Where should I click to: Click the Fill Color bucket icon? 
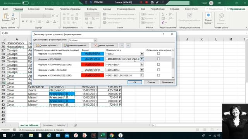(x=48, y=22)
